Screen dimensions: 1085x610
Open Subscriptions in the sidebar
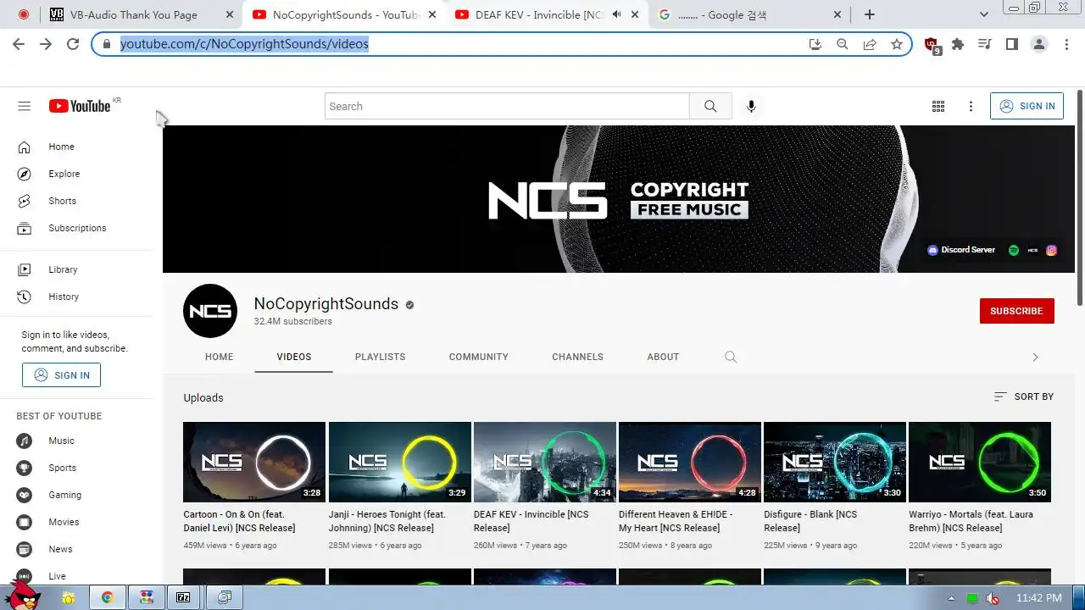(76, 228)
